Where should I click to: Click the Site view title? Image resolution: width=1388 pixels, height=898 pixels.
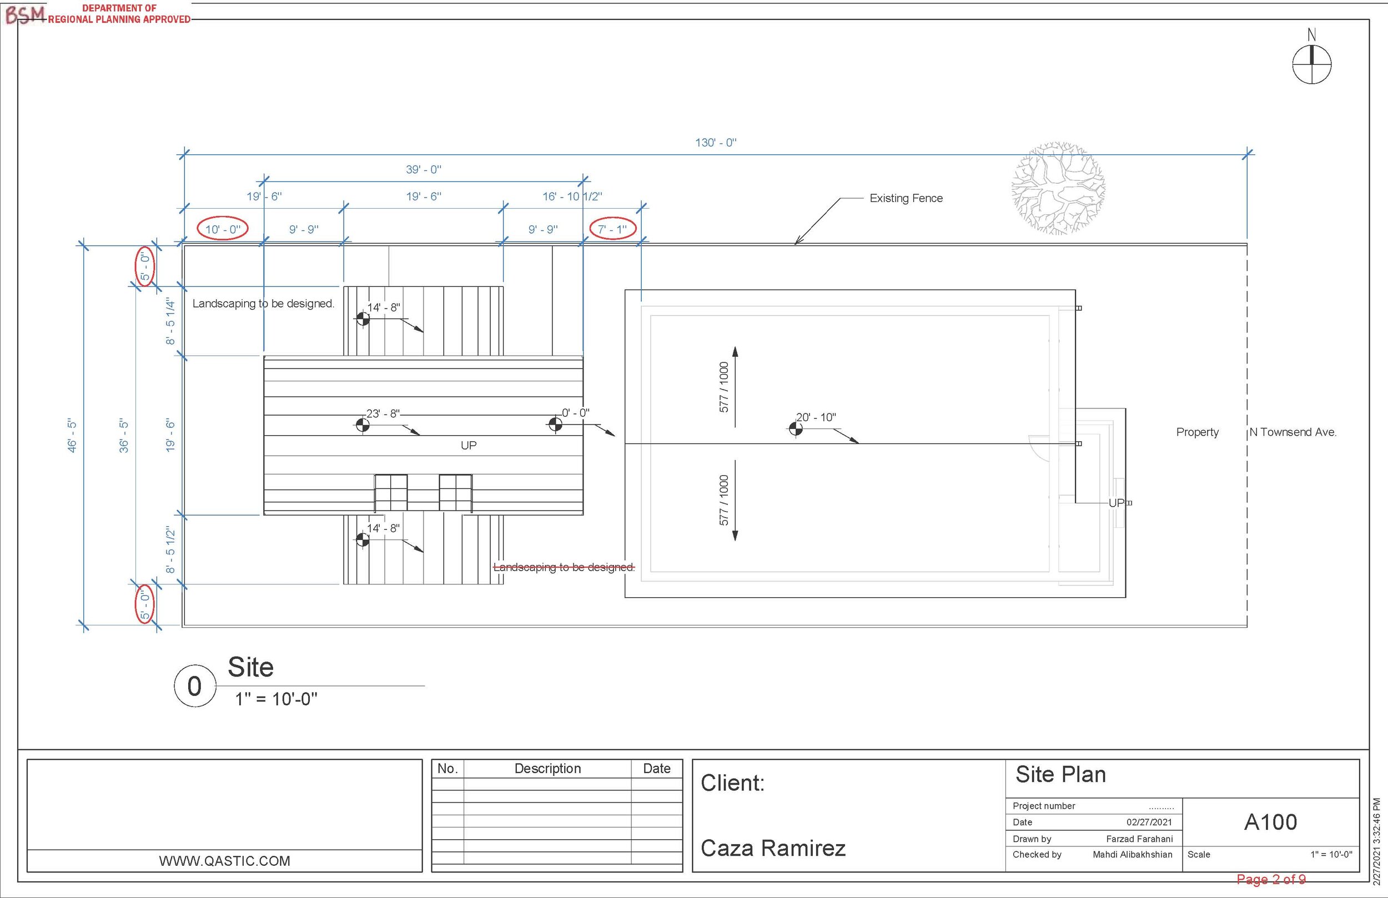click(x=250, y=667)
